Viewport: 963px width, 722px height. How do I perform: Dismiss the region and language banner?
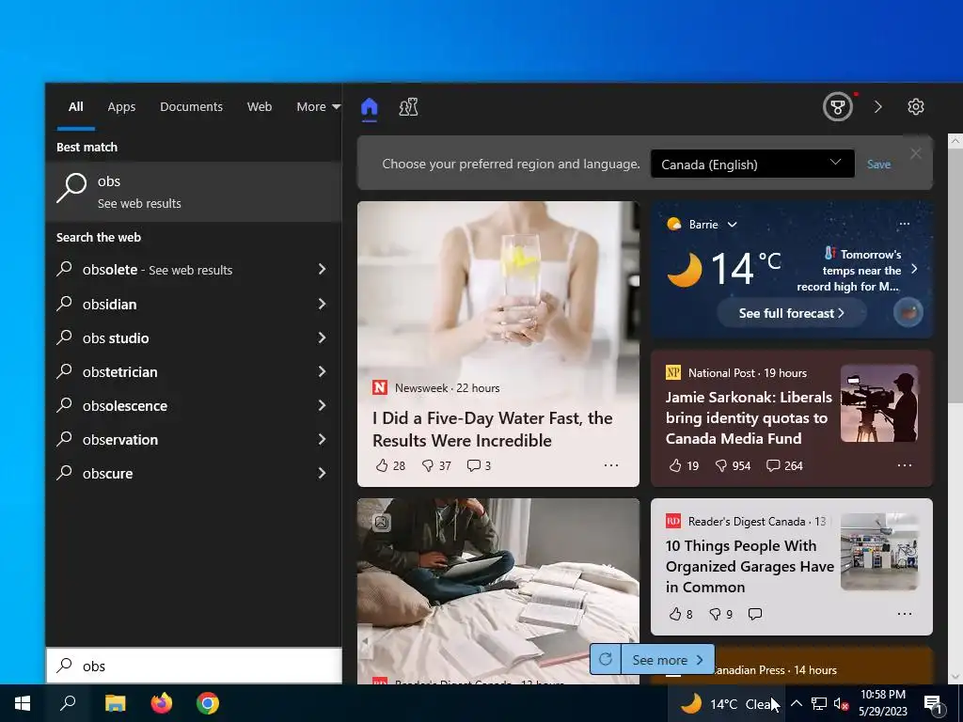point(916,153)
